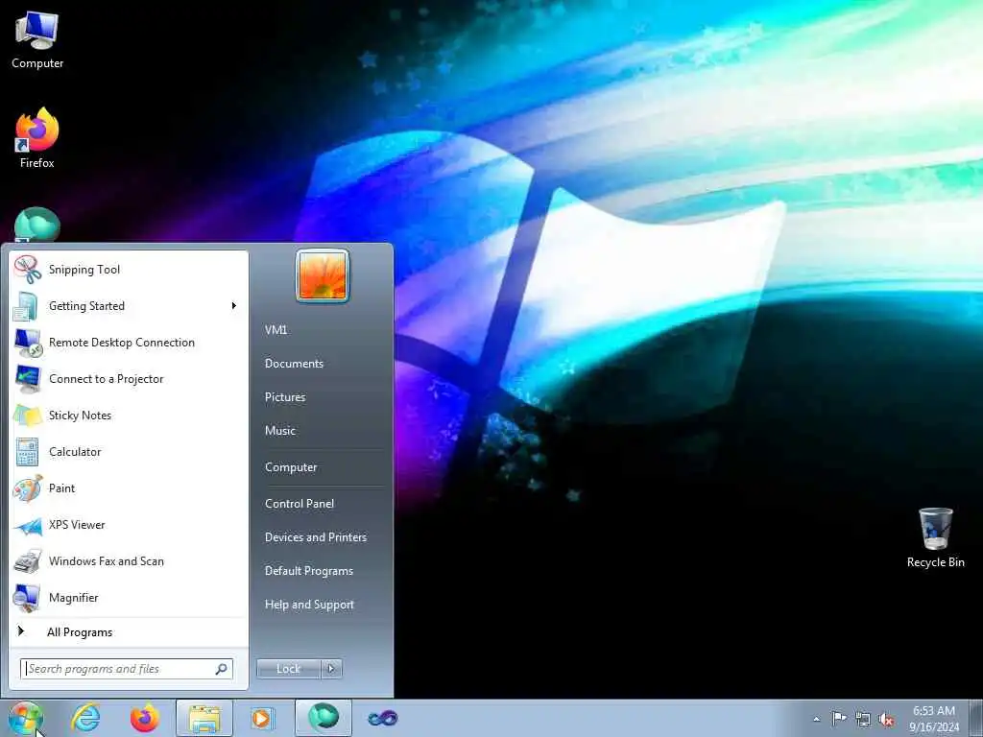Open Pictures from the Start menu
This screenshot has width=983, height=737.
[x=285, y=397]
